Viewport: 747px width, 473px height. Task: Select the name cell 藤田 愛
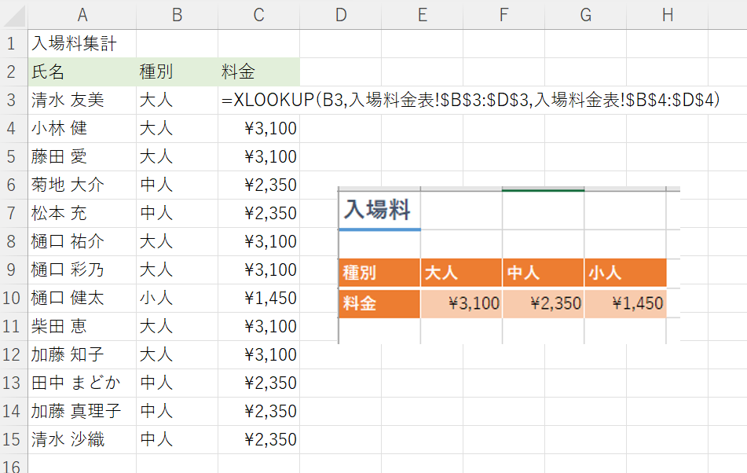(x=82, y=156)
